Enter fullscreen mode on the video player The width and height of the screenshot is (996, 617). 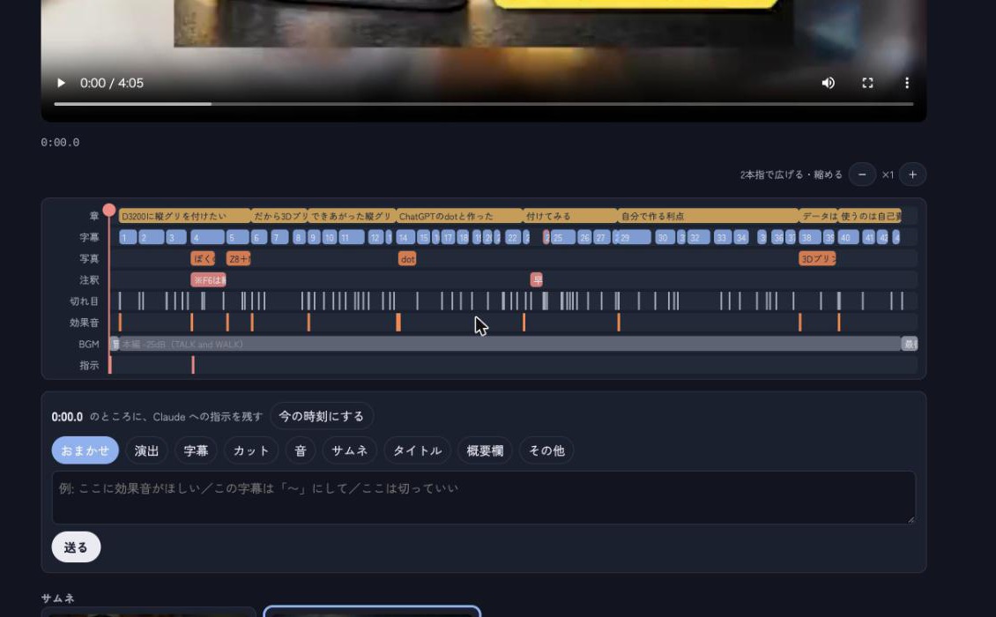point(867,83)
